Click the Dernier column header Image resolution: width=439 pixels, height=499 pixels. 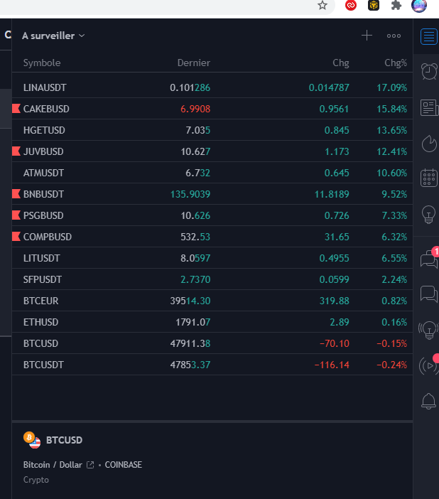click(x=193, y=63)
